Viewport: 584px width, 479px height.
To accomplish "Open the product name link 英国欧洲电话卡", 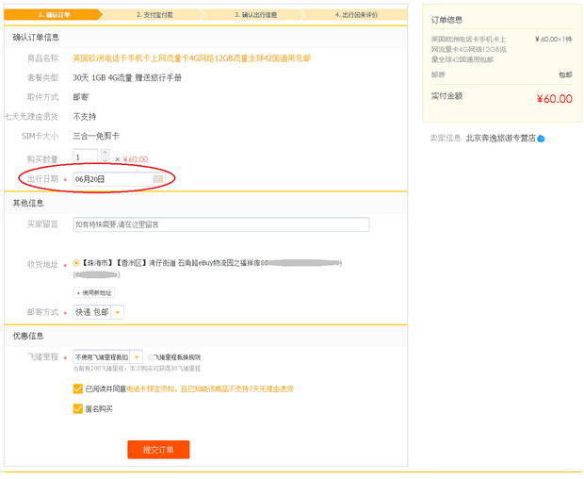I will [191, 58].
